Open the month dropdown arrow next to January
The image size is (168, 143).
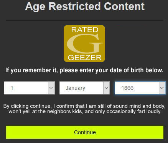click(x=107, y=88)
